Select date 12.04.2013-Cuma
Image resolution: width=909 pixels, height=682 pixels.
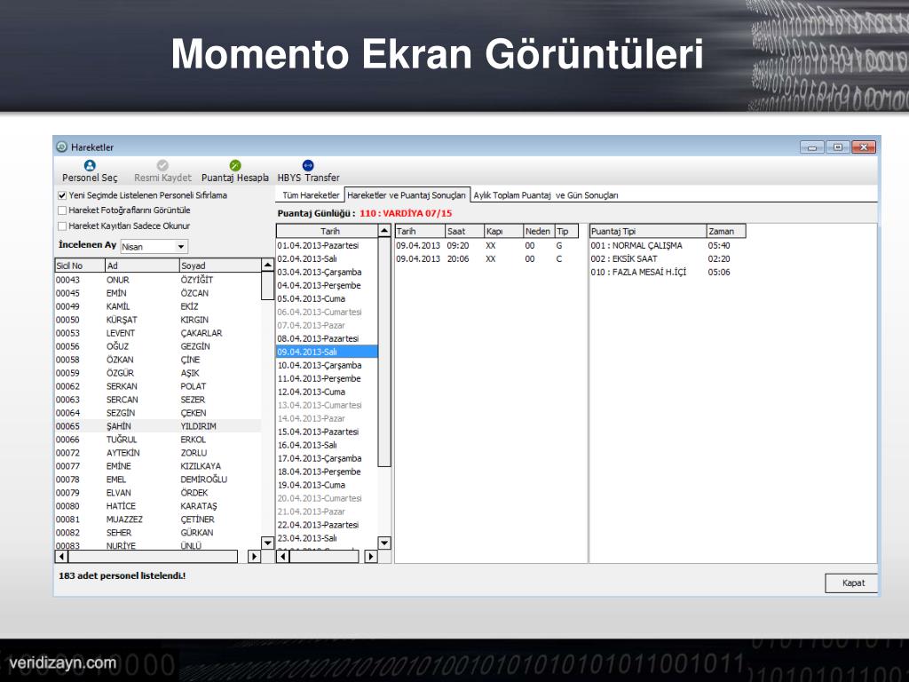click(327, 392)
